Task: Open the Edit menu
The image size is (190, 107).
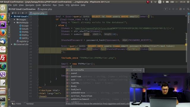Action: point(15,5)
